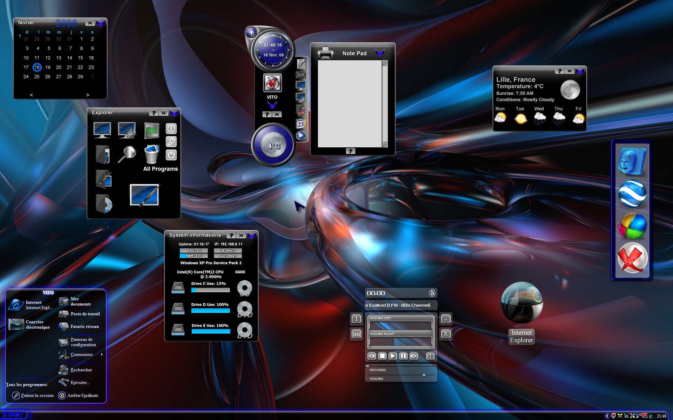This screenshot has height=420, width=673.
Task: Open the calendar 23 icon in VITO sidebar
Action: click(301, 124)
